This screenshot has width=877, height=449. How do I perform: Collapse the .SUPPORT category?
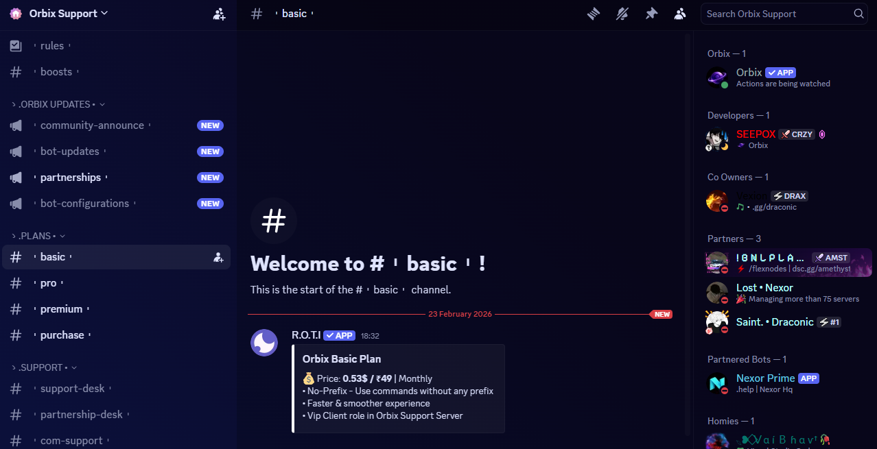(x=45, y=367)
